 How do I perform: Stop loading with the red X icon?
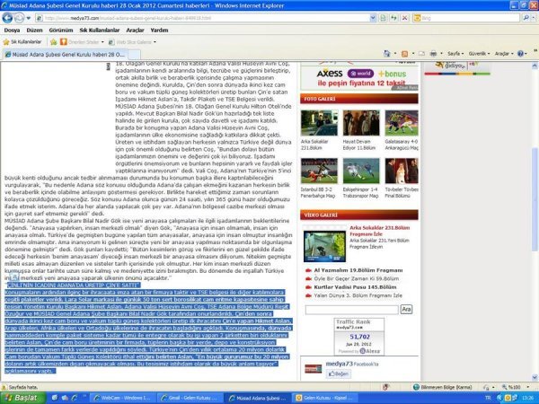(x=405, y=18)
